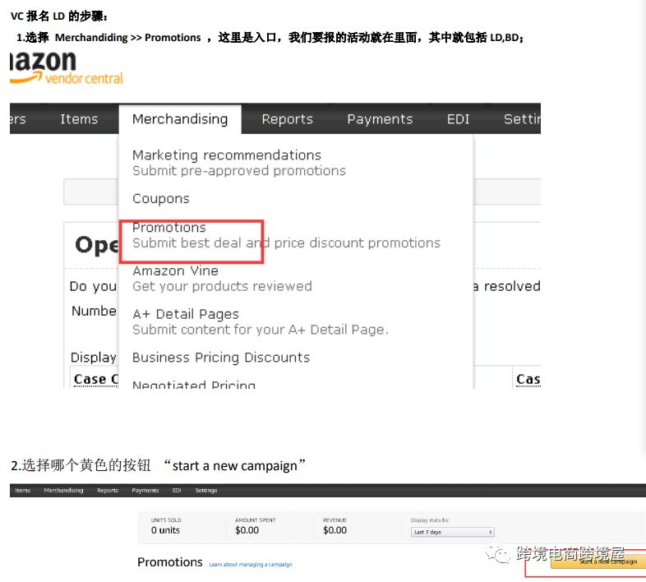Click the Start a new campaign button

coord(598,561)
